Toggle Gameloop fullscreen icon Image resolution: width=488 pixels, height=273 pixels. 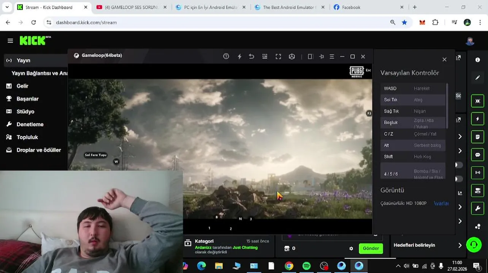pos(278,56)
